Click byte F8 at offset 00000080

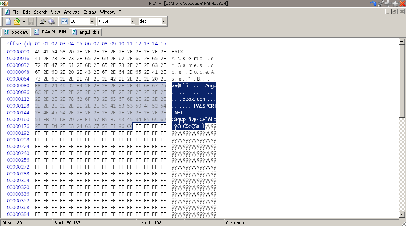(38, 86)
